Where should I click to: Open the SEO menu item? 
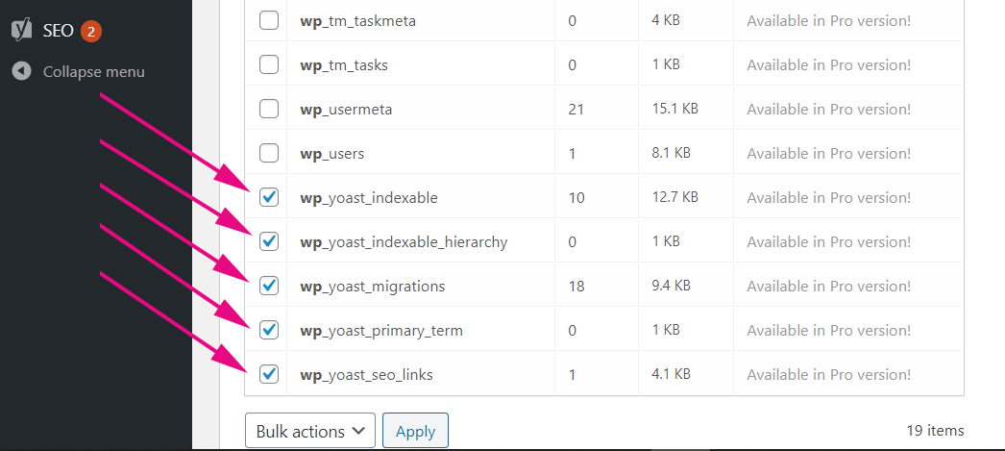pyautogui.click(x=58, y=30)
